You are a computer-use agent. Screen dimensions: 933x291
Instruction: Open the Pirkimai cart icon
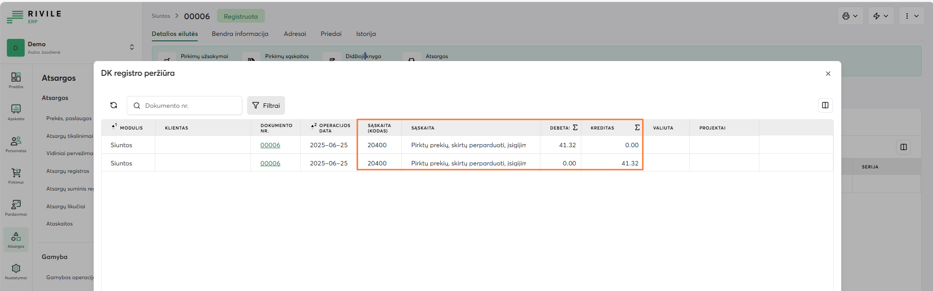pyautogui.click(x=16, y=175)
